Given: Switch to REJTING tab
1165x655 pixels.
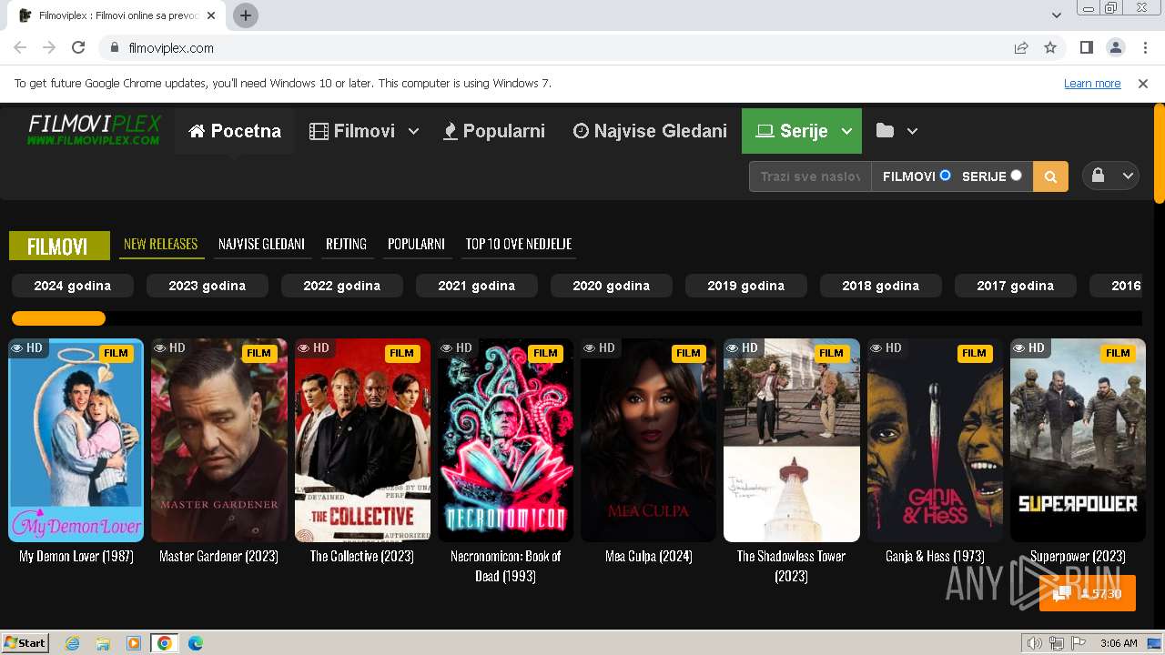Looking at the screenshot, I should tap(347, 244).
